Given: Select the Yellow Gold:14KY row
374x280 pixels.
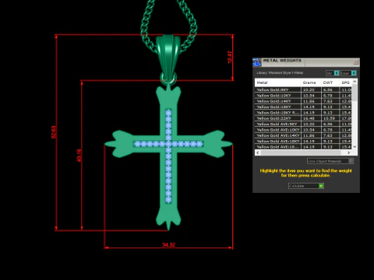Looking at the screenshot, I should coord(303,101).
